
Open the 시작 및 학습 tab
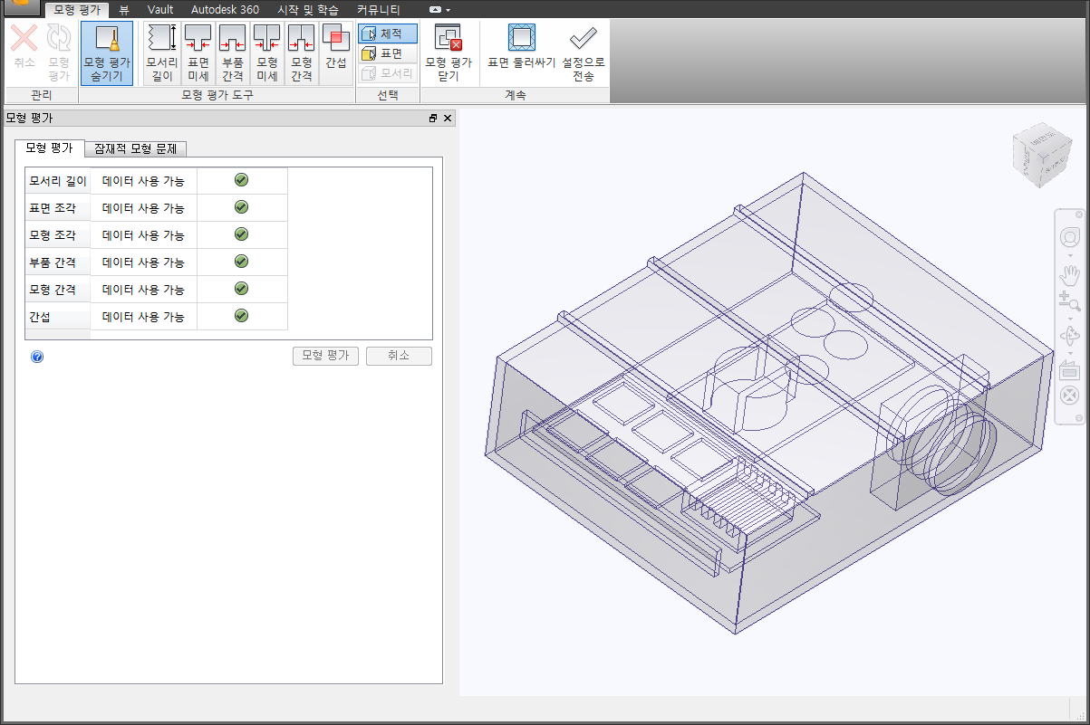click(308, 10)
